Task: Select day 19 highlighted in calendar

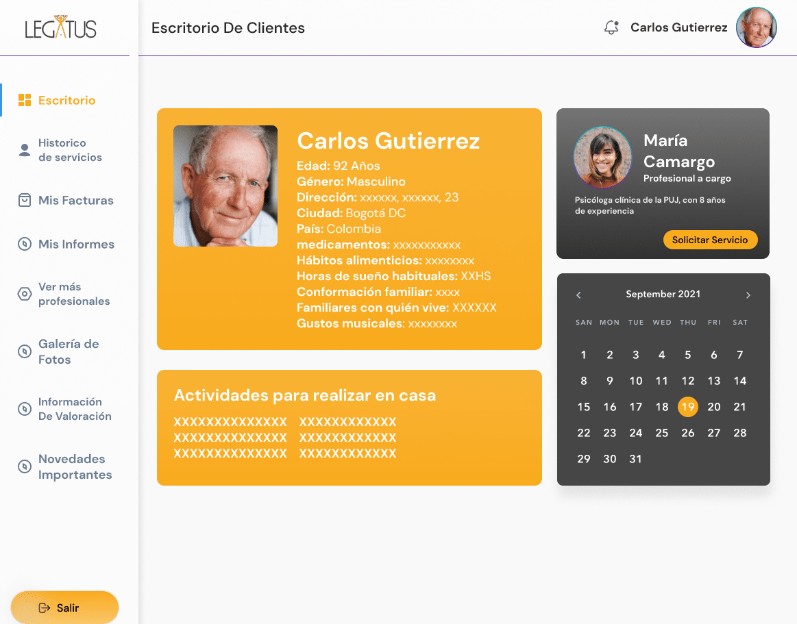Action: pyautogui.click(x=687, y=407)
